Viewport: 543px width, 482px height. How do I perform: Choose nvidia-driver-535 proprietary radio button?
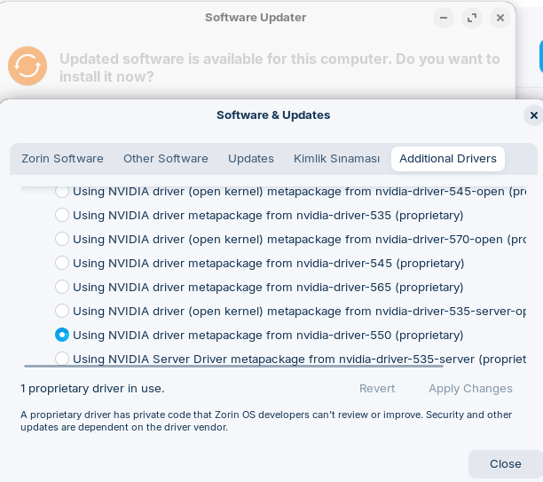tap(62, 215)
